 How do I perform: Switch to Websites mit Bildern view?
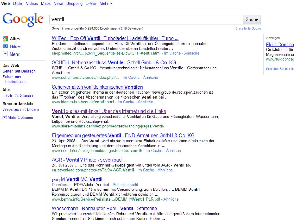tap(21, 109)
